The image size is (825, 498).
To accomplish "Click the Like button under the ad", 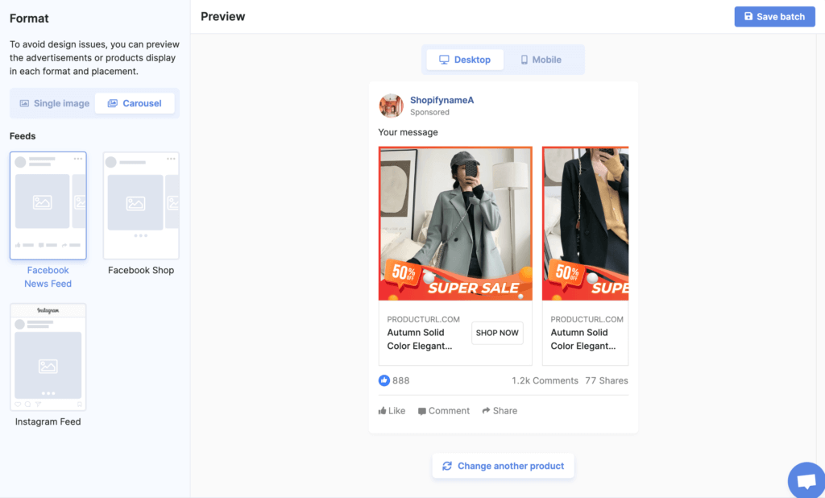I will tap(392, 411).
